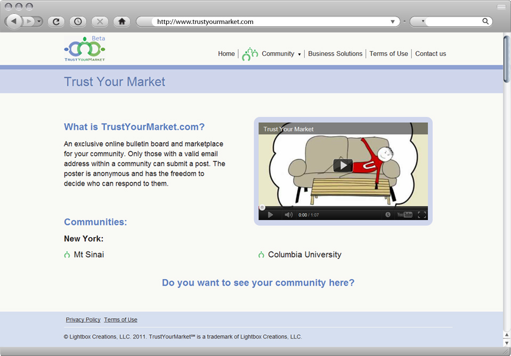
Task: Go to Business Solutions in the navigation
Action: pyautogui.click(x=335, y=54)
